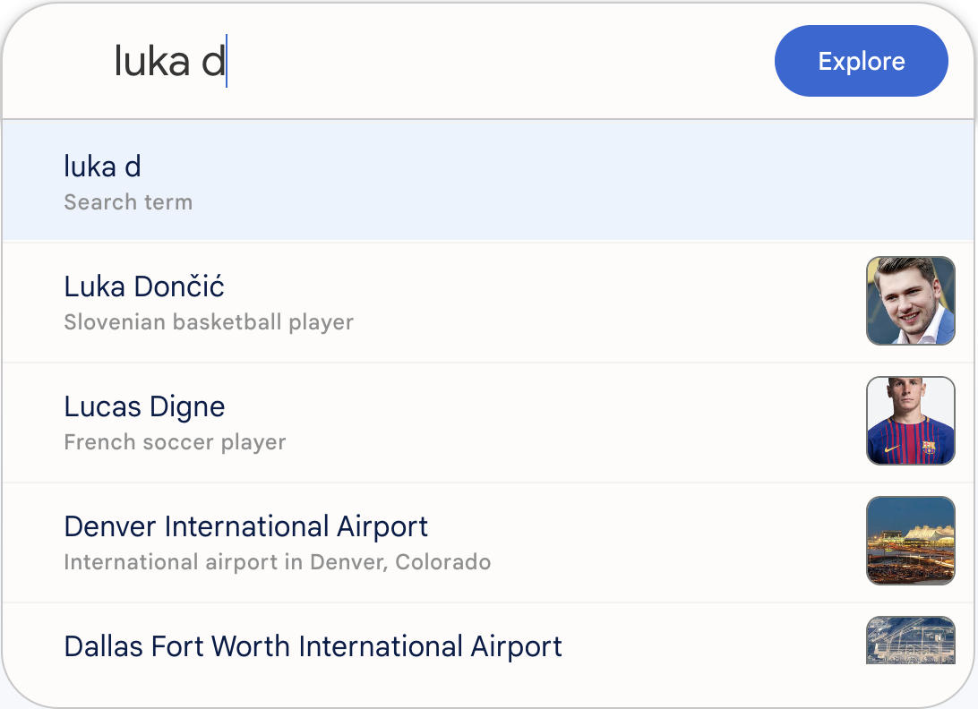Viewport: 978px width, 709px height.
Task: Choose the Luka Dončić suggestion title
Action: (144, 286)
